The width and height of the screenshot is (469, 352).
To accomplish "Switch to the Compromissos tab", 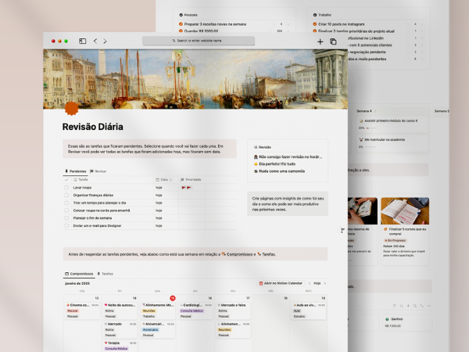I will tap(79, 274).
